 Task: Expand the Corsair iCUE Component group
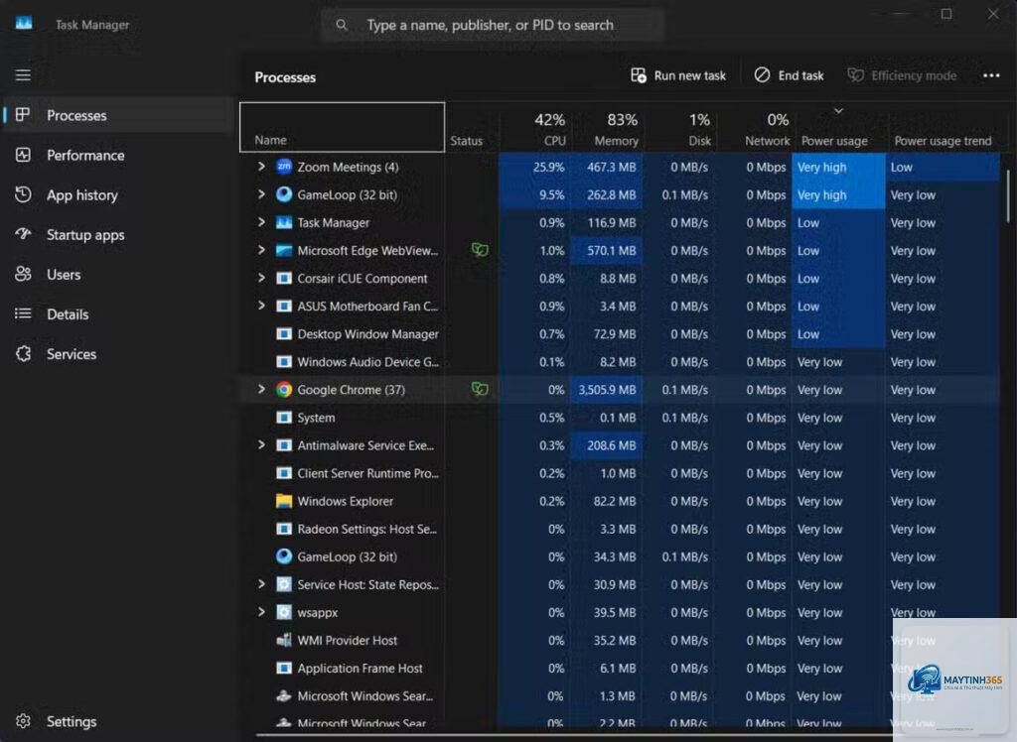pos(261,278)
